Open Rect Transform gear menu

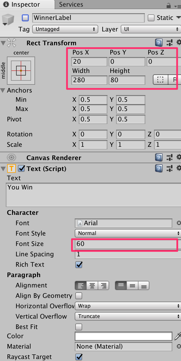tap(179, 43)
